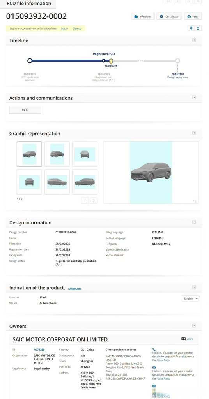The height and width of the screenshot is (399, 209).
Task: Collapse the Timeline section
Action: (x=194, y=40)
